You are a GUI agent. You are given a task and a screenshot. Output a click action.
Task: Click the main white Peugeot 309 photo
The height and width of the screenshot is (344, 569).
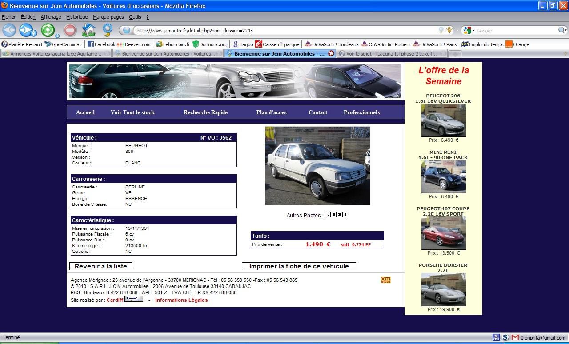click(x=317, y=166)
